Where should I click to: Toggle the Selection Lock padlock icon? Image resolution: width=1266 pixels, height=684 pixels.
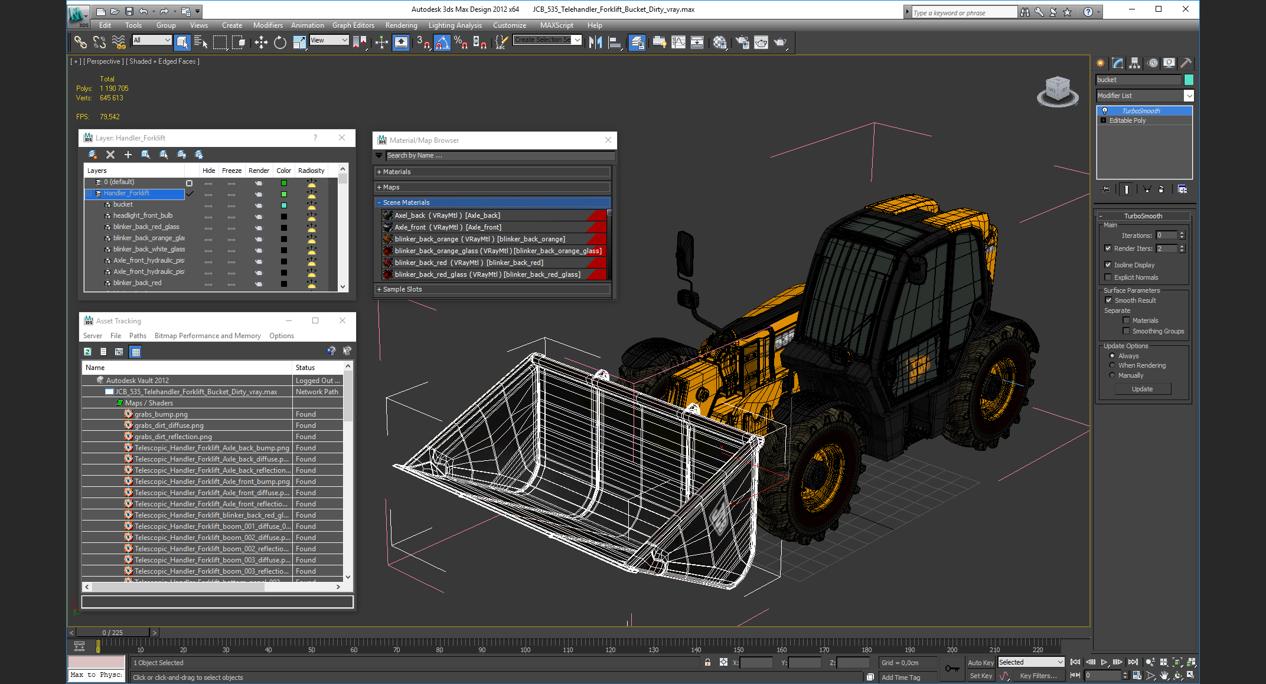click(707, 662)
